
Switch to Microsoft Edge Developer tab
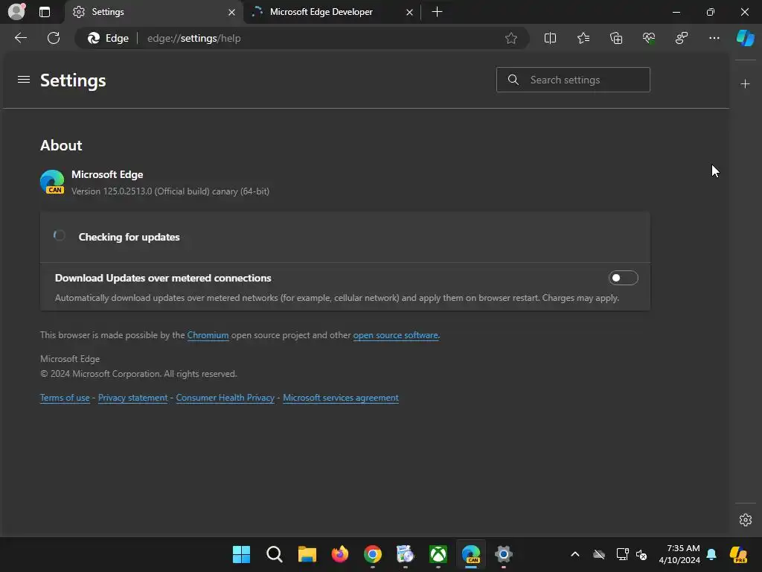pos(332,12)
